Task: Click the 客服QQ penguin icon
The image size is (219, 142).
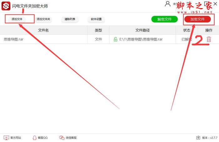Action: pos(34,138)
